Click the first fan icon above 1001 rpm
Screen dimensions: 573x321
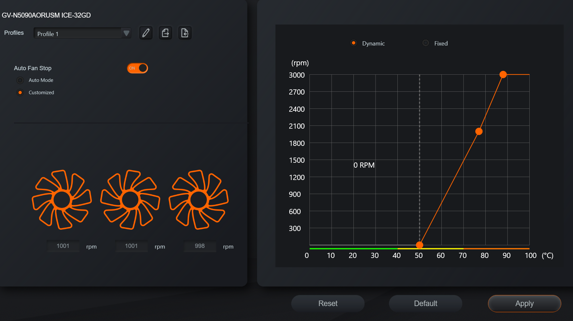(x=62, y=199)
